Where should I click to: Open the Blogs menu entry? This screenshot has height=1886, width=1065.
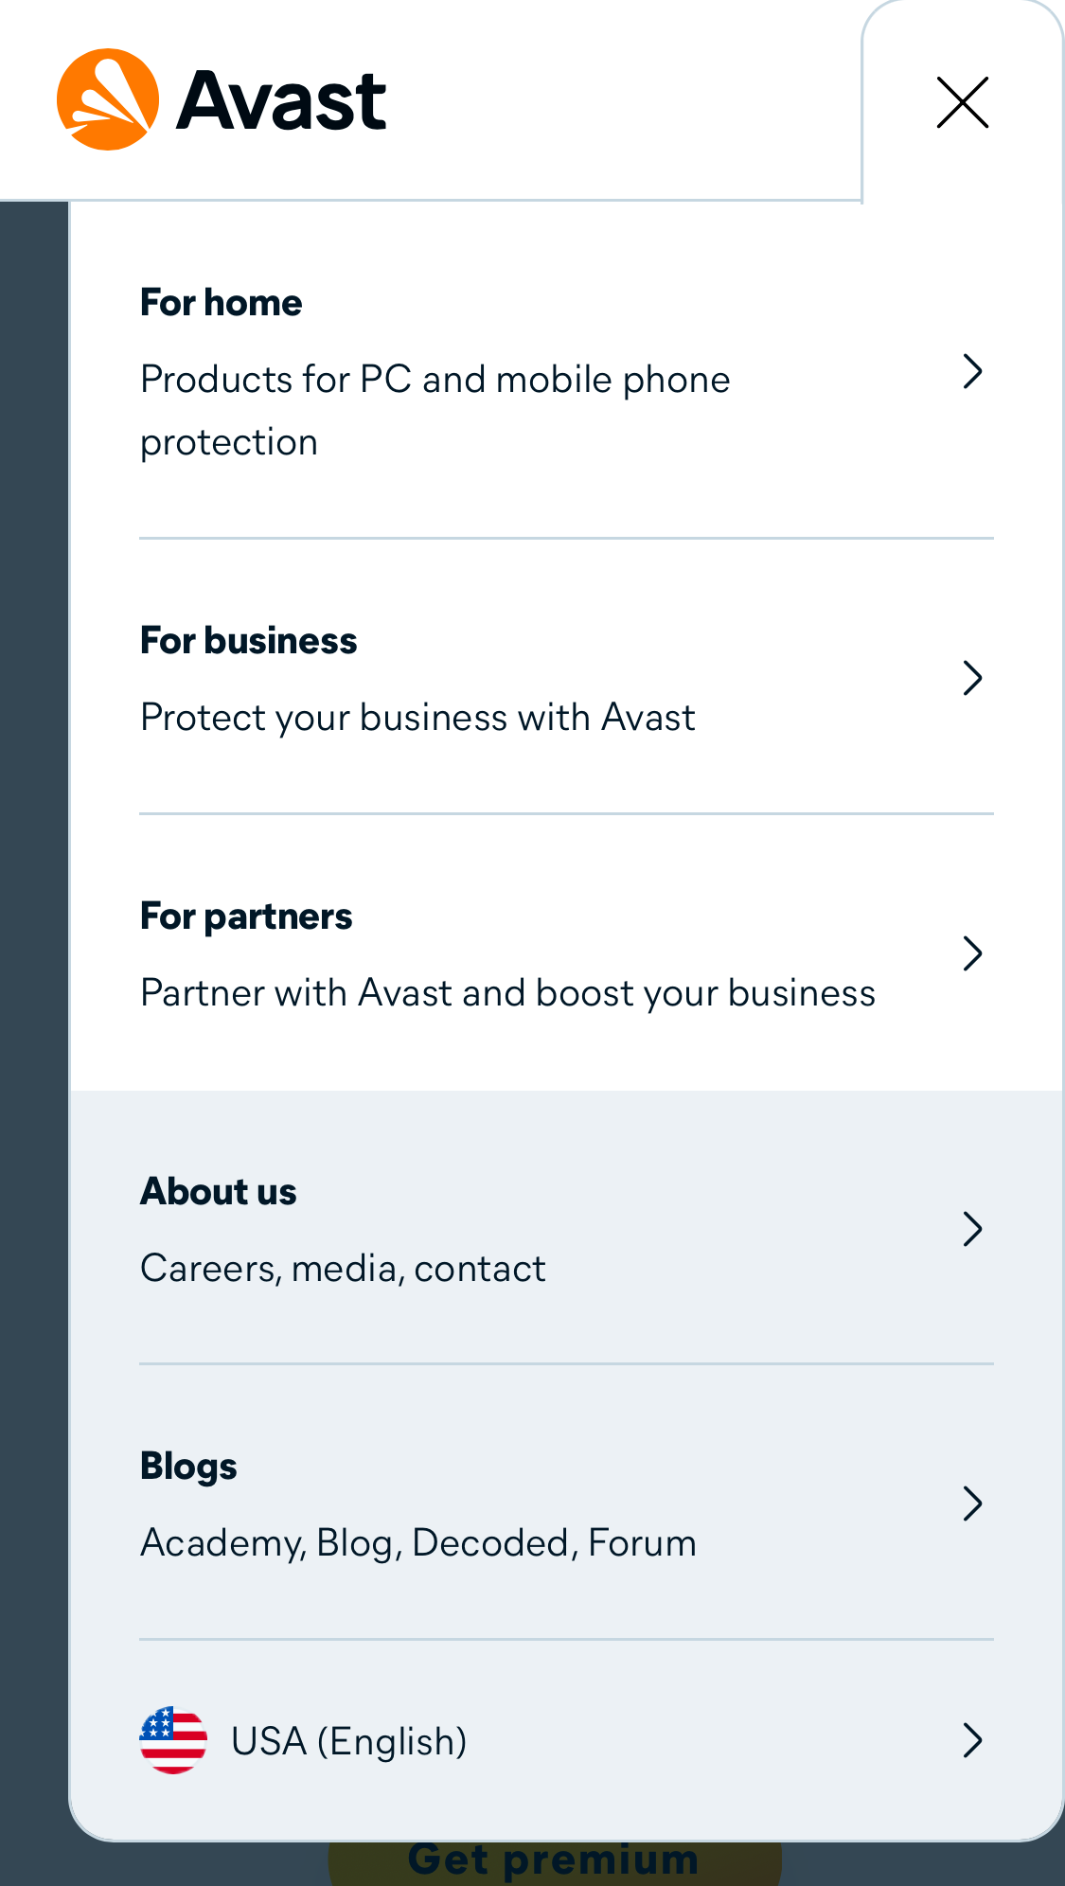[x=188, y=1465]
